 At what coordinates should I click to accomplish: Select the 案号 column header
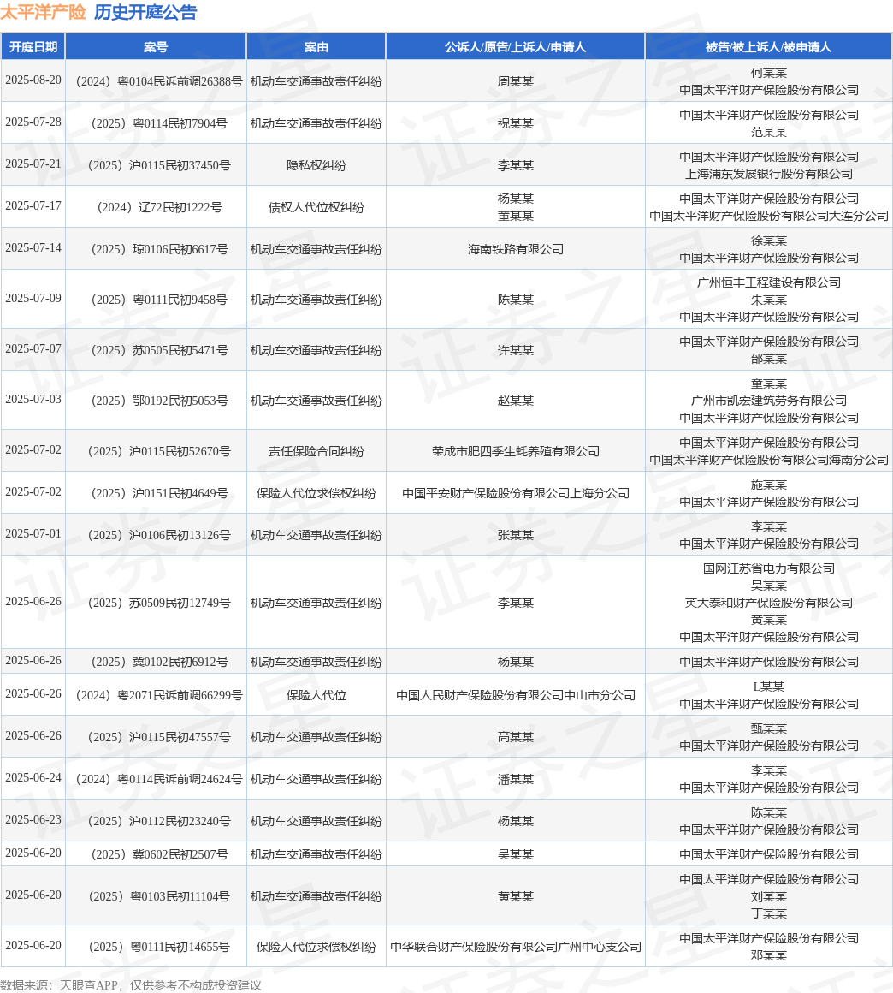pos(156,47)
